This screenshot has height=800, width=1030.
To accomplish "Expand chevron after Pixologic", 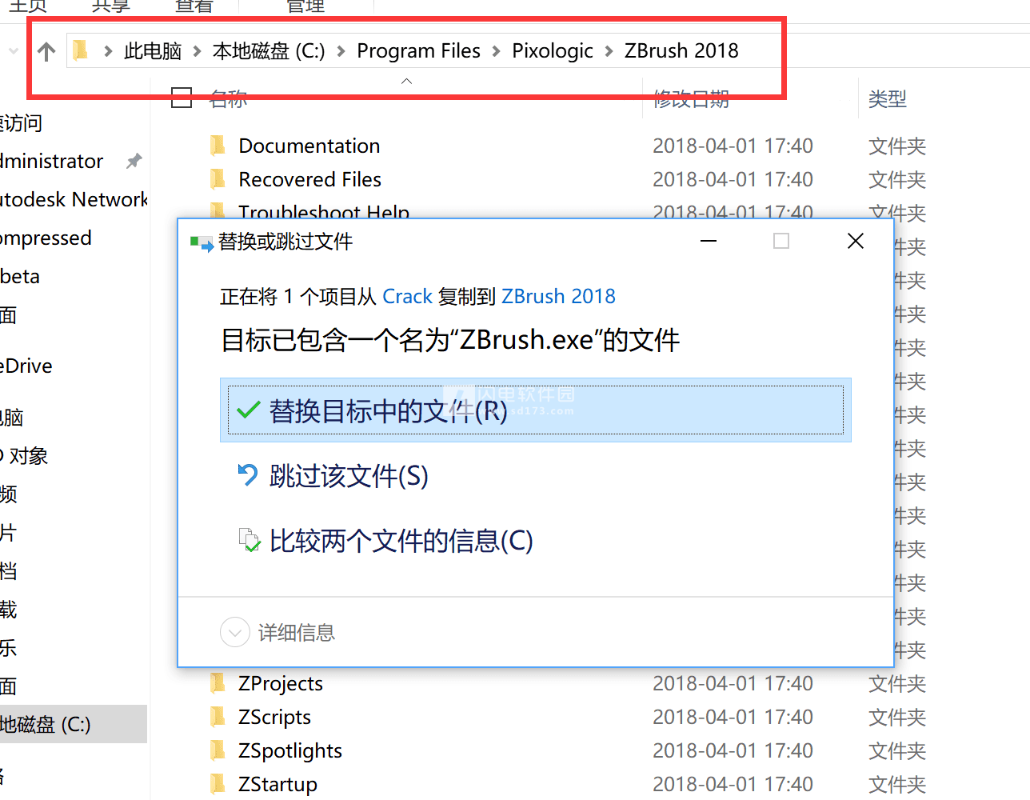I will (609, 51).
